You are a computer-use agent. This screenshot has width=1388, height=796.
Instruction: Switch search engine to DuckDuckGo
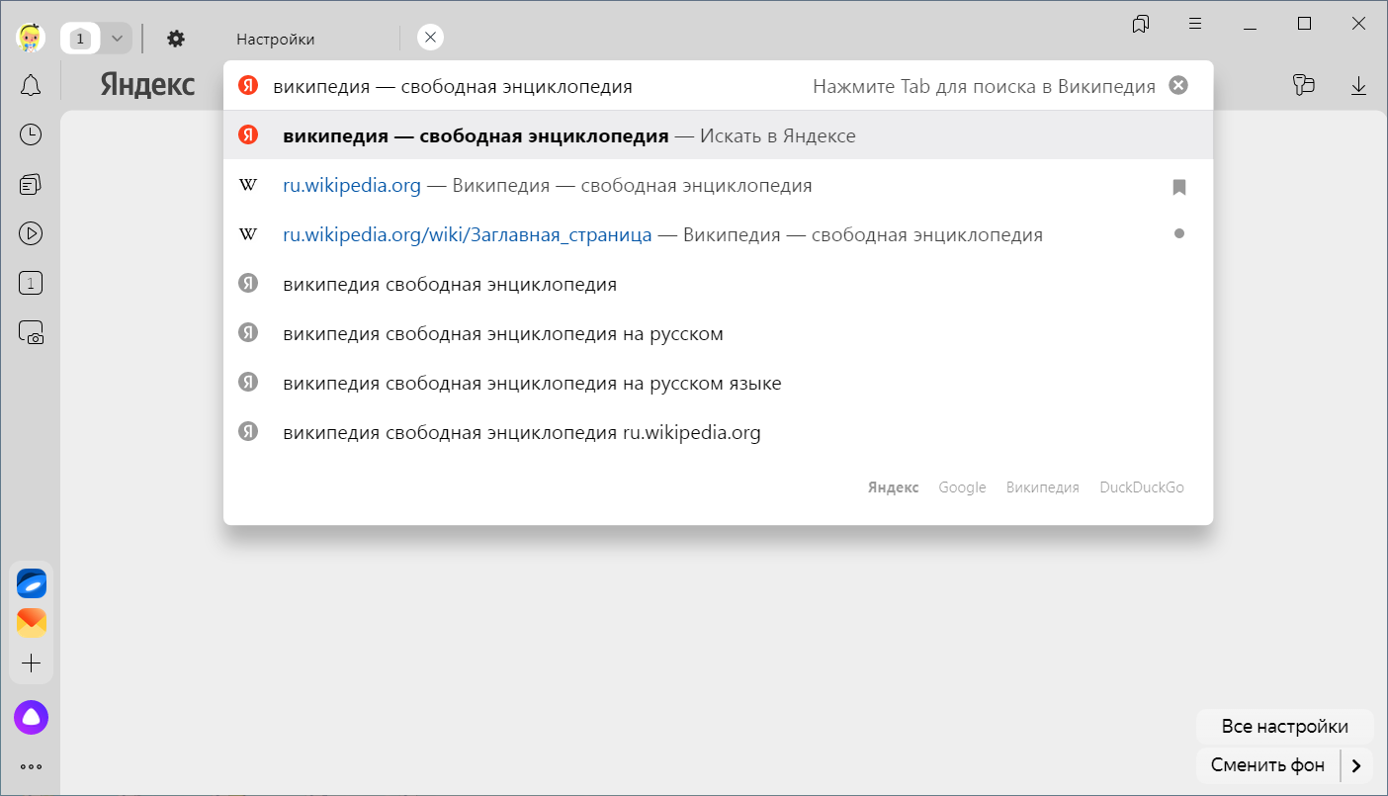point(1142,487)
